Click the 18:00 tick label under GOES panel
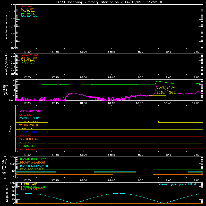The image size is (206, 206). [x=83, y=103]
